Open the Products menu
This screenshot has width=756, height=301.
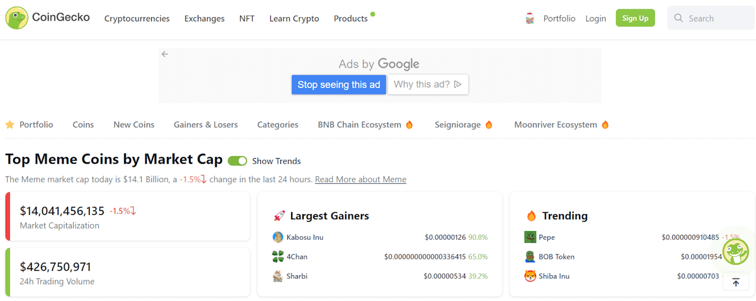(x=350, y=18)
